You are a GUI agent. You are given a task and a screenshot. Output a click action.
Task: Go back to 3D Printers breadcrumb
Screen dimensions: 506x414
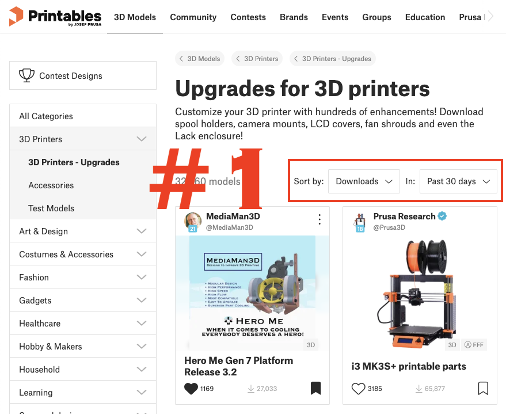coord(257,59)
